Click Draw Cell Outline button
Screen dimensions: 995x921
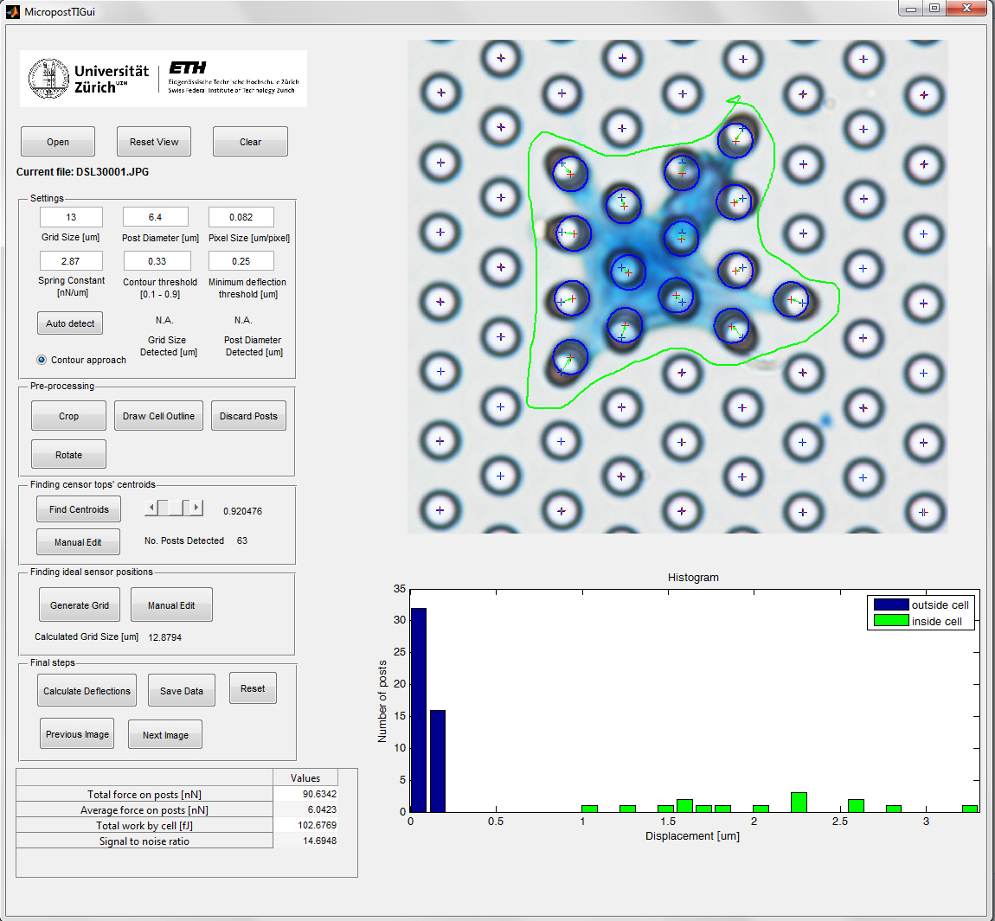click(158, 416)
